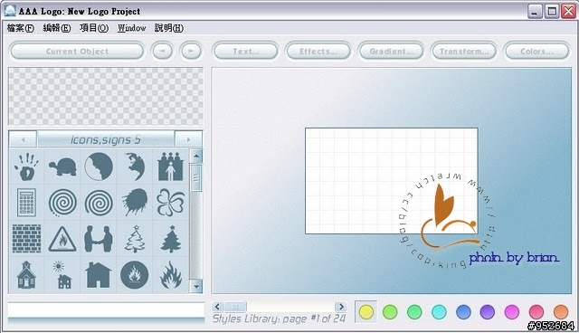Pick the turtle icon
The image size is (579, 333).
(62, 166)
